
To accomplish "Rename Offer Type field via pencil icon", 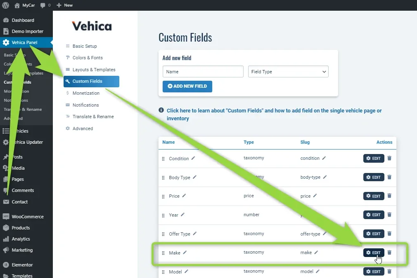I will click(x=195, y=234).
